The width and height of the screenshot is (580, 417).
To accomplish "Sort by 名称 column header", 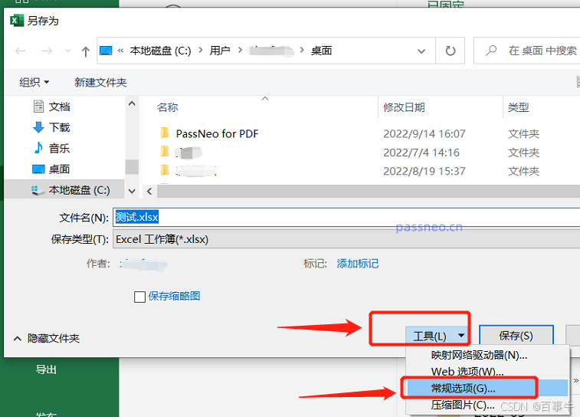I will pos(167,107).
